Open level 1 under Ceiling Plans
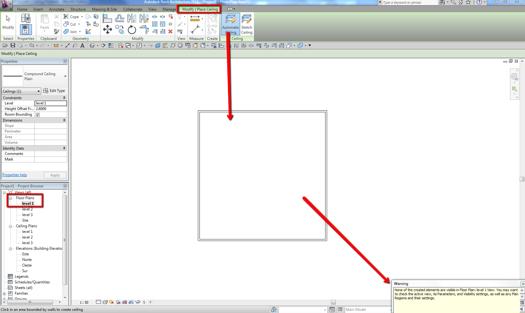The width and height of the screenshot is (525, 313). click(28, 232)
